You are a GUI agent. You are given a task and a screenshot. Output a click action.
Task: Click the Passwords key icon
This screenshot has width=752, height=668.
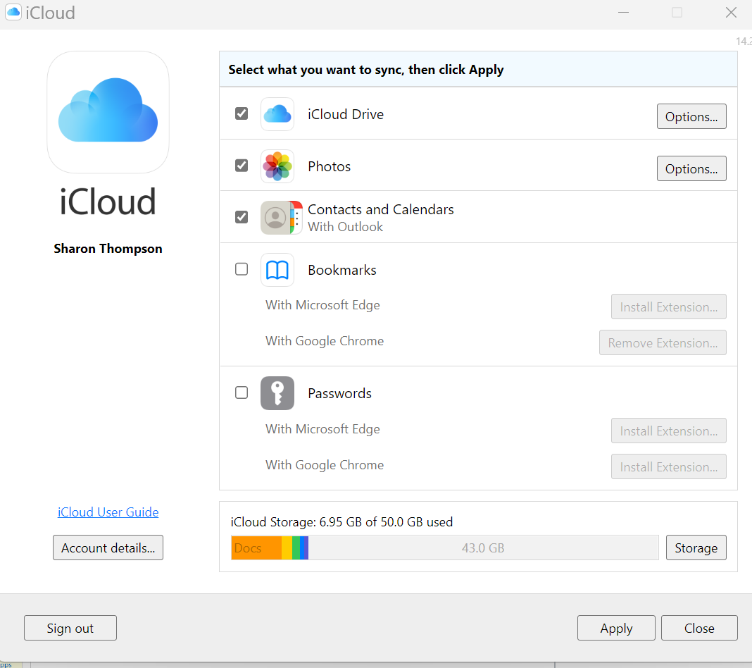click(277, 393)
